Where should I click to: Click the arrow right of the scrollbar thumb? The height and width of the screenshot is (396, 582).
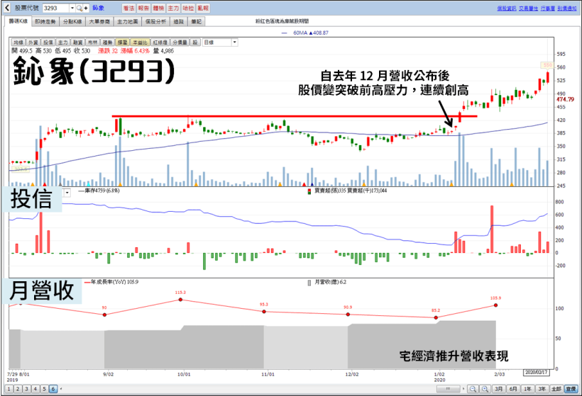(463, 389)
